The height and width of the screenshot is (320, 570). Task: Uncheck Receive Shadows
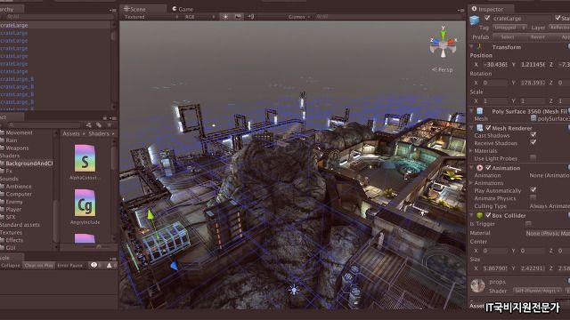(x=533, y=142)
